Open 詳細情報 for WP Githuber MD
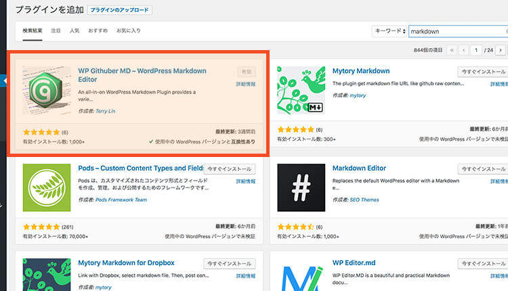The image size is (508, 291). pyautogui.click(x=245, y=85)
